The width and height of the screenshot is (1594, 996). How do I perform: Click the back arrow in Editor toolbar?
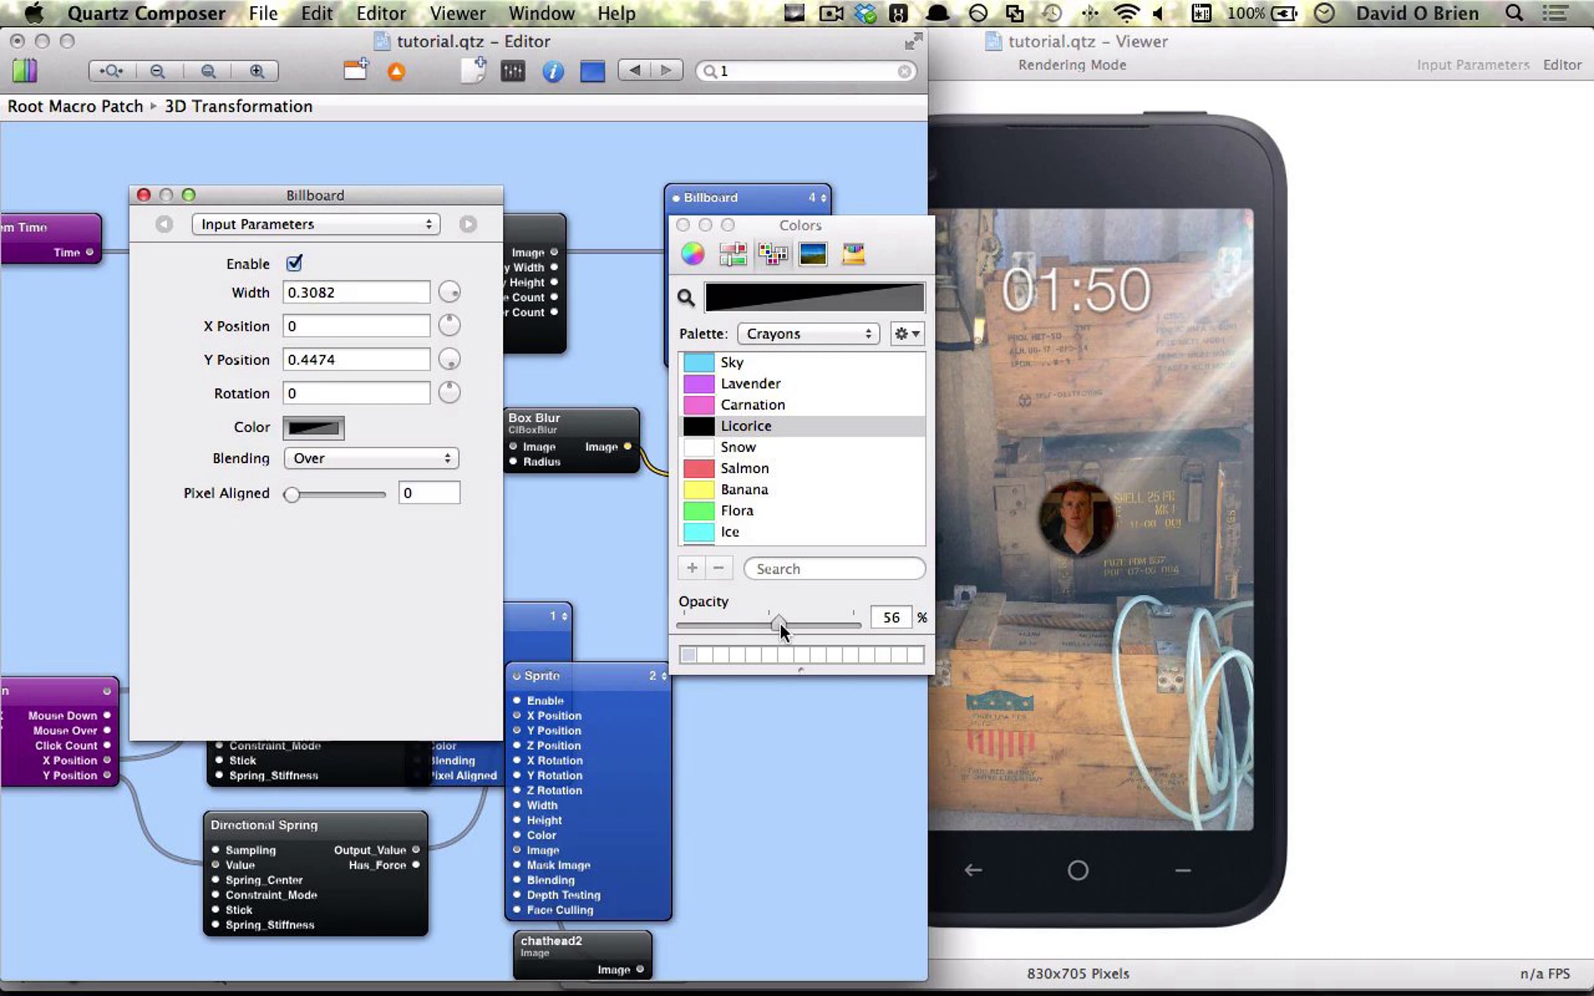(634, 70)
